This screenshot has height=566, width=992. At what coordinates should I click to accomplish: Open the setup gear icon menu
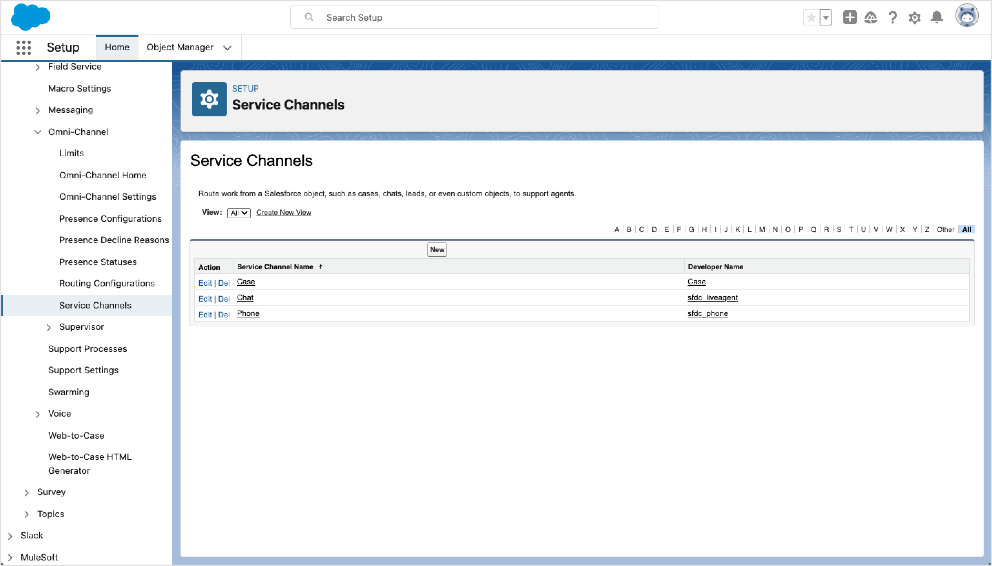pos(914,18)
